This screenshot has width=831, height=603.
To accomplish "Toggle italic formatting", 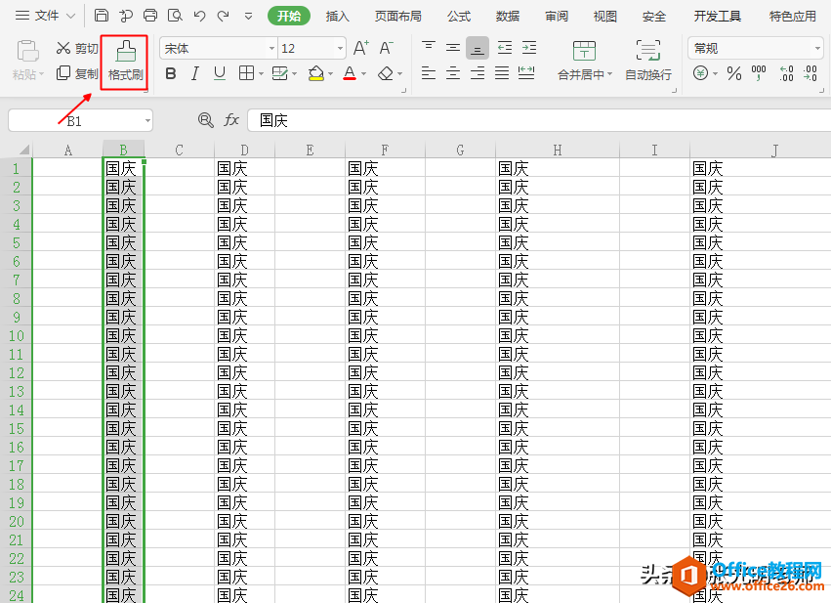I will 195,73.
